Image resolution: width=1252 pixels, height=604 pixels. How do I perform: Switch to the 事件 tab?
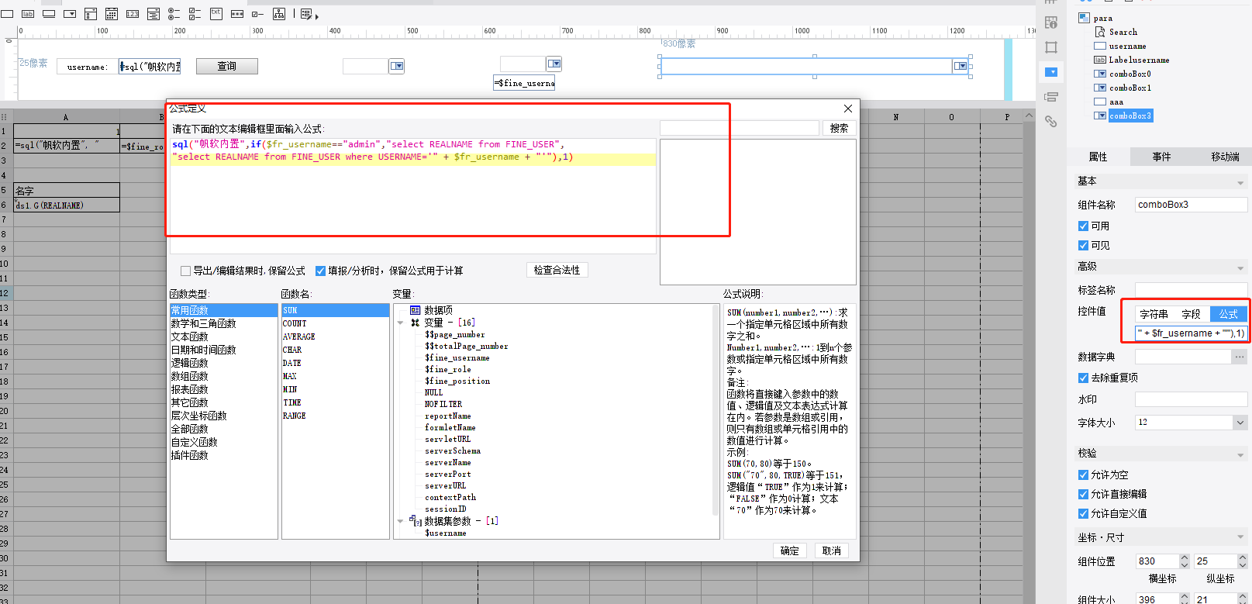coord(1161,157)
